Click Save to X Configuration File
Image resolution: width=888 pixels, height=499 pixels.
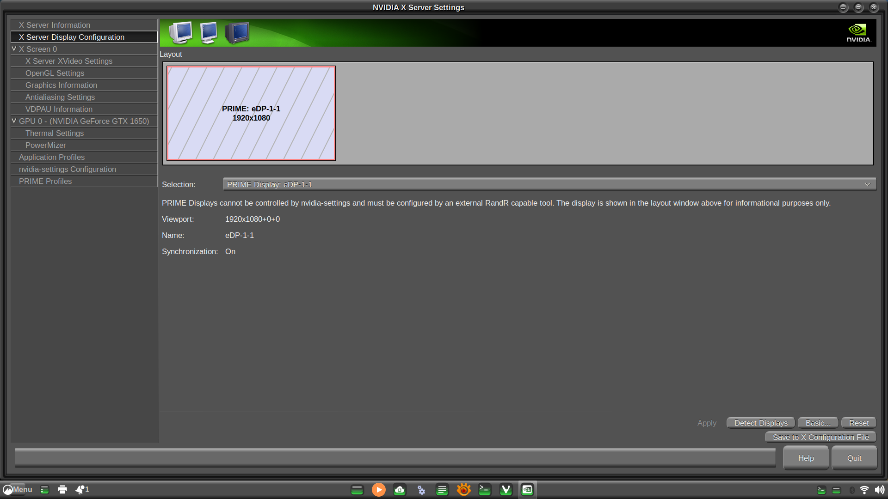820,437
